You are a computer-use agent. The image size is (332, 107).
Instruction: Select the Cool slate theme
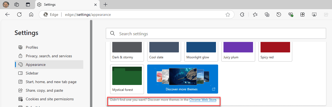coord(164,51)
